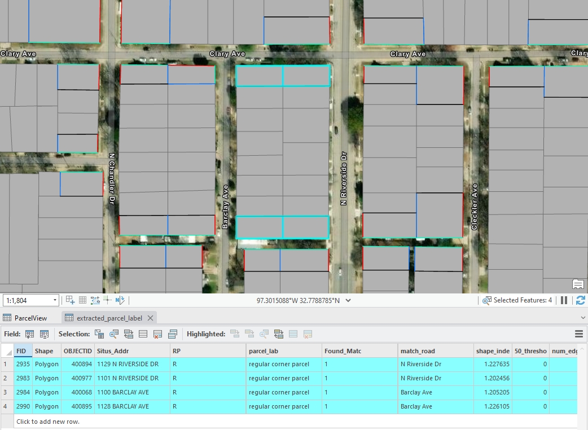Toggle snapping in map status bar
The height and width of the screenshot is (430, 588).
[x=70, y=300]
